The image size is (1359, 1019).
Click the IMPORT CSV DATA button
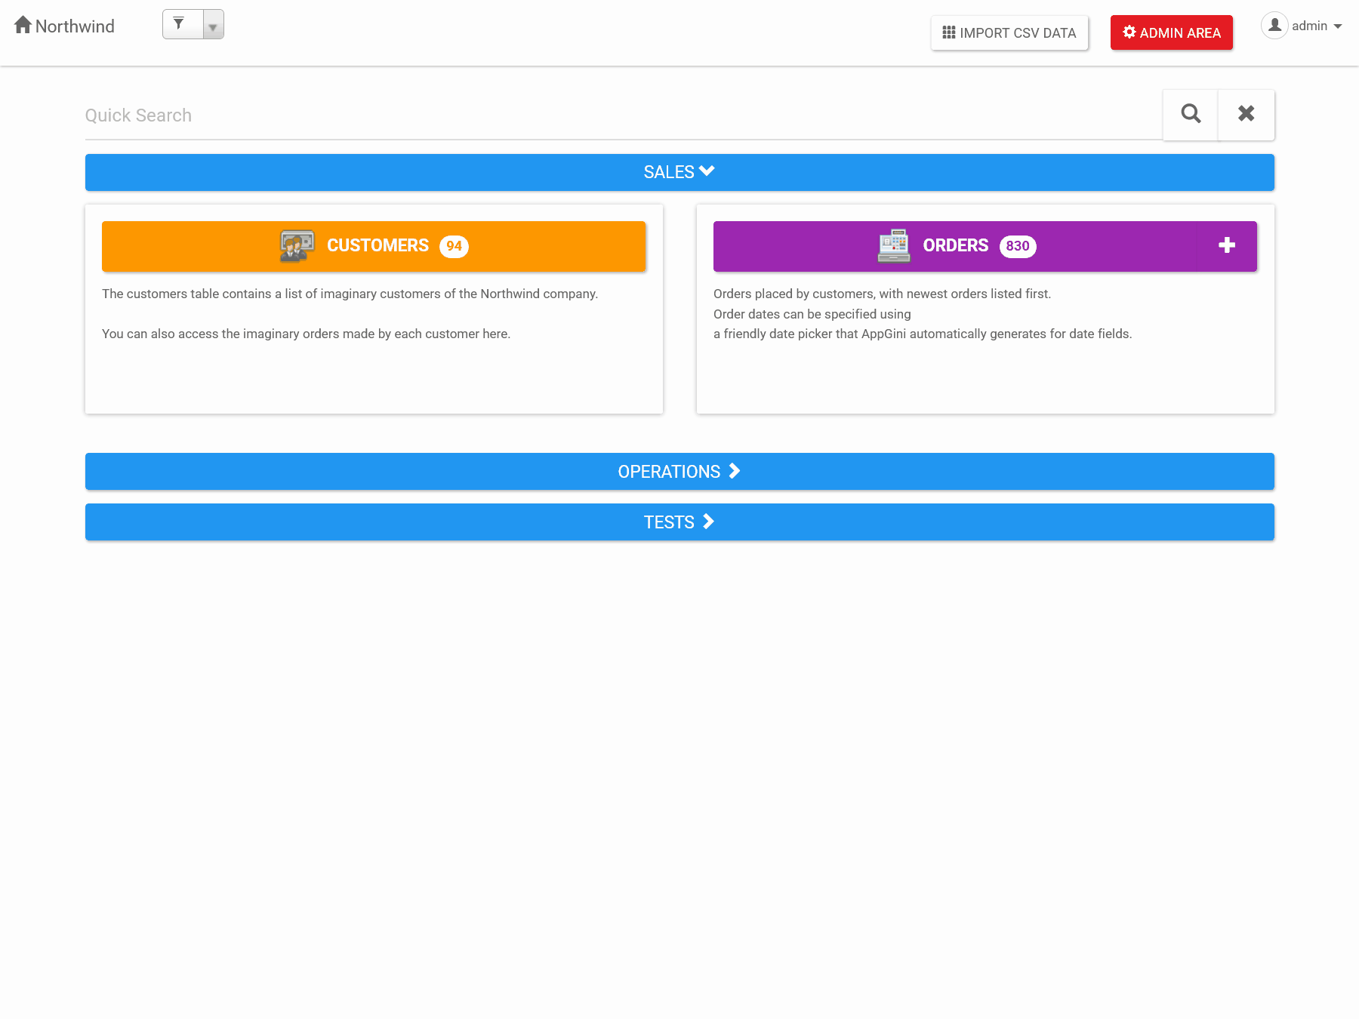[x=1009, y=32]
